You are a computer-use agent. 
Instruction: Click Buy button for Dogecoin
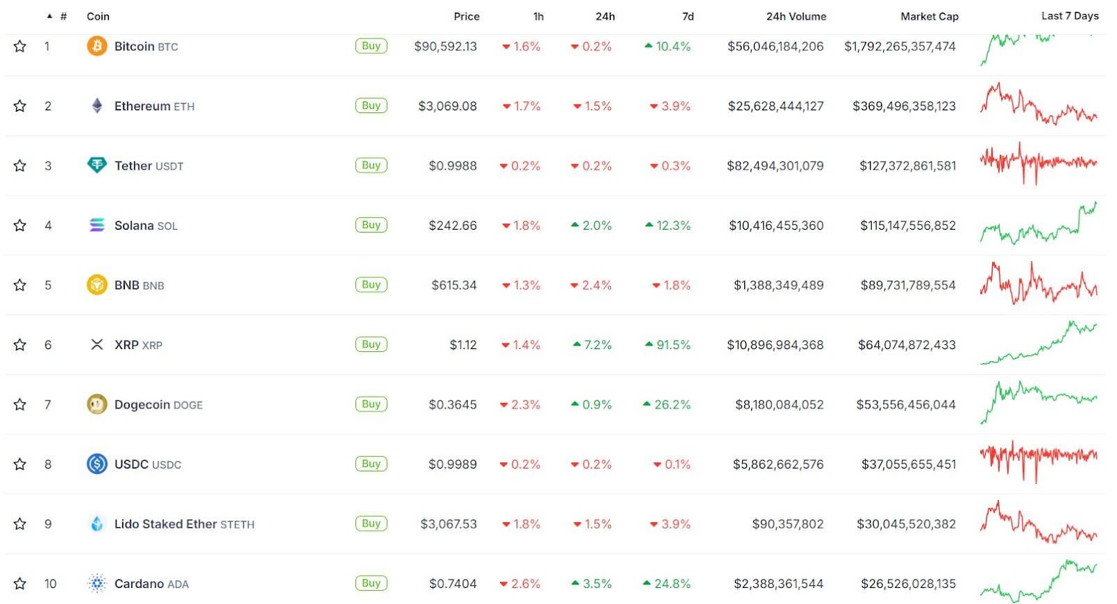tap(371, 404)
